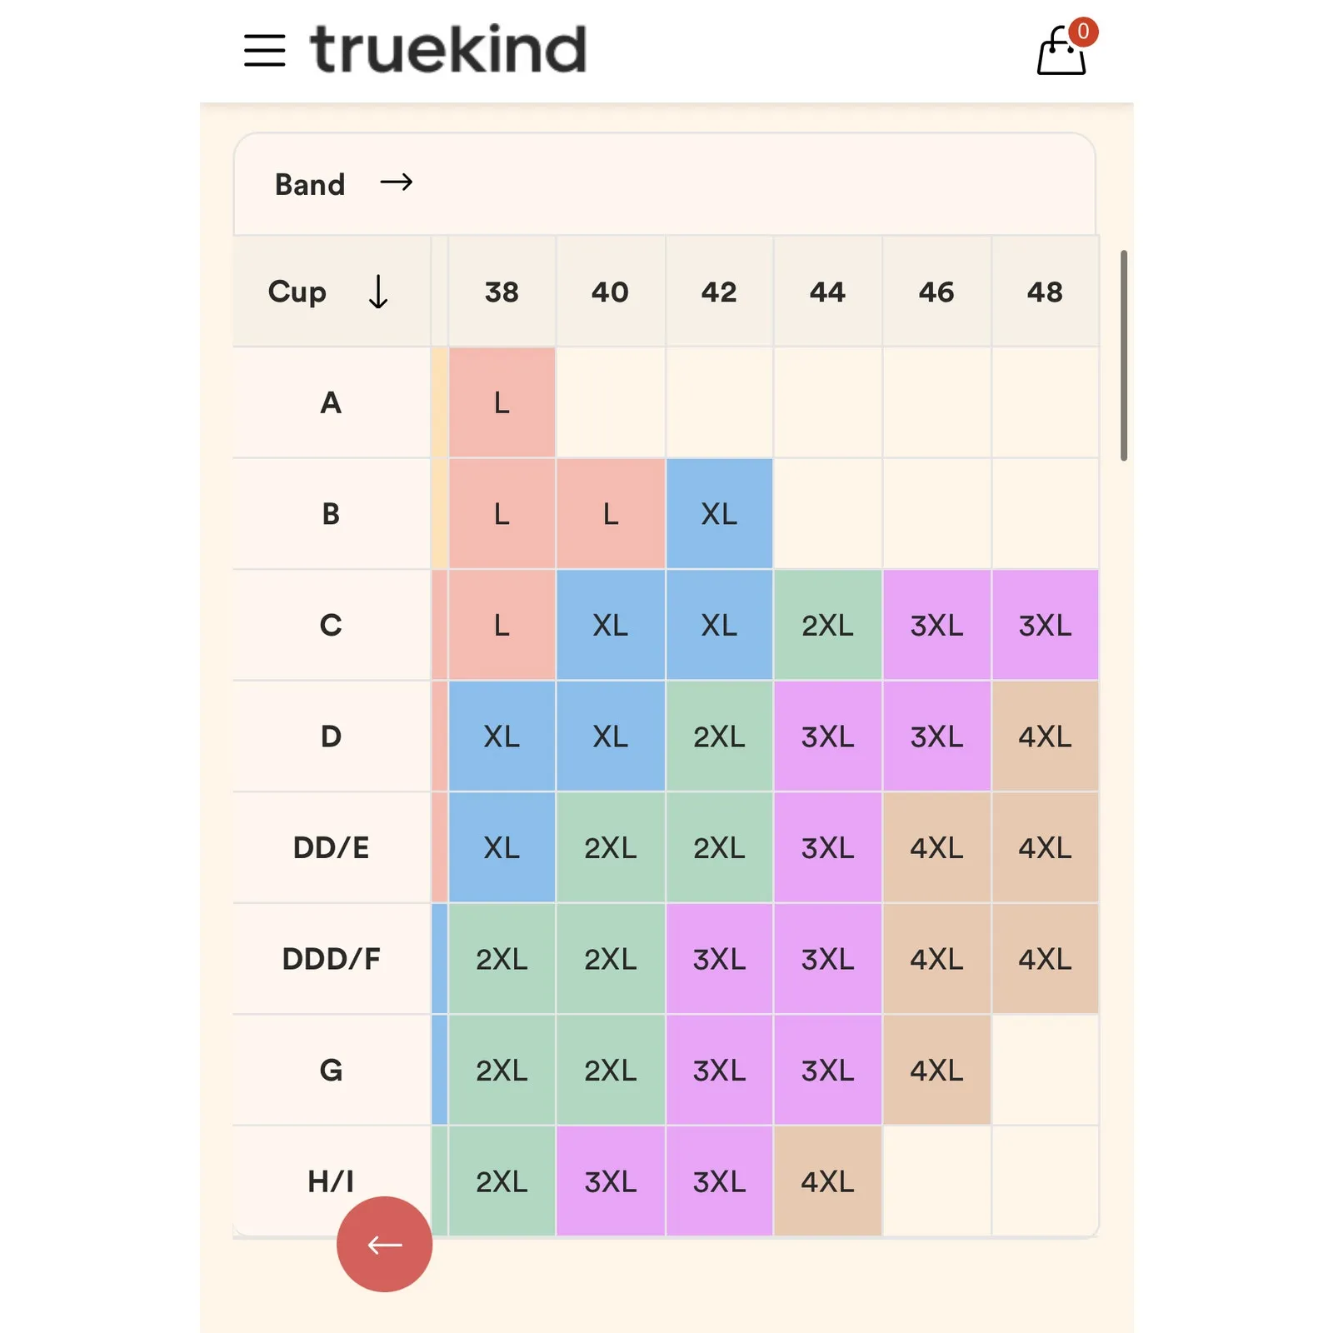Select band size 44 column header
This screenshot has height=1333, width=1333.
coord(827,292)
